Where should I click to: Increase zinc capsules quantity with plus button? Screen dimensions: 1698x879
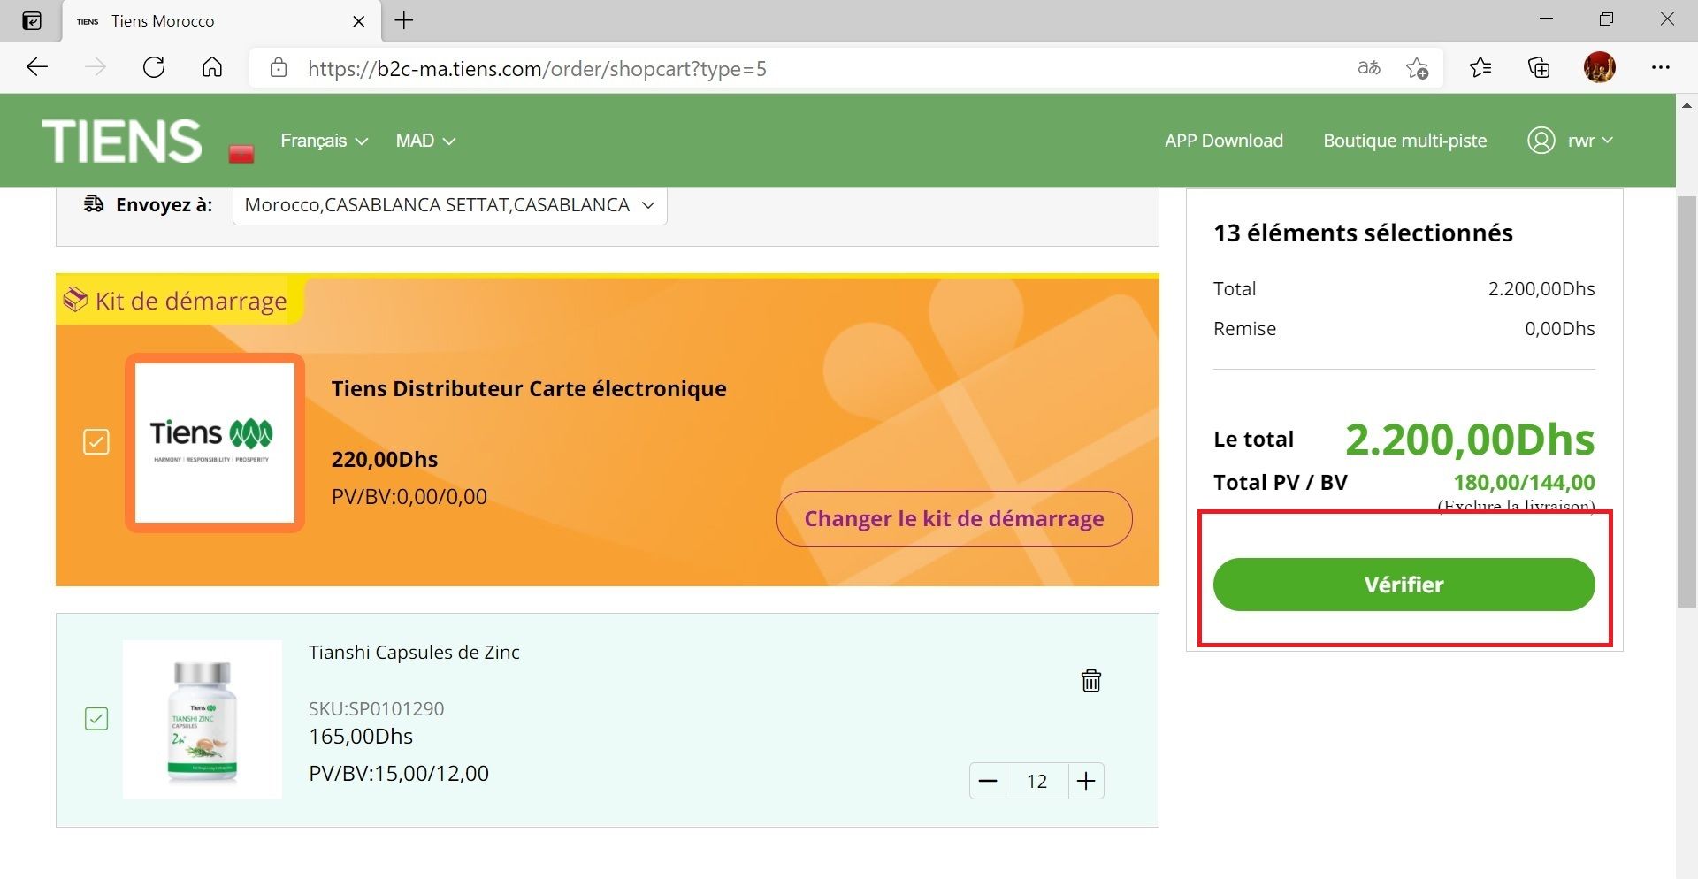pos(1086,781)
